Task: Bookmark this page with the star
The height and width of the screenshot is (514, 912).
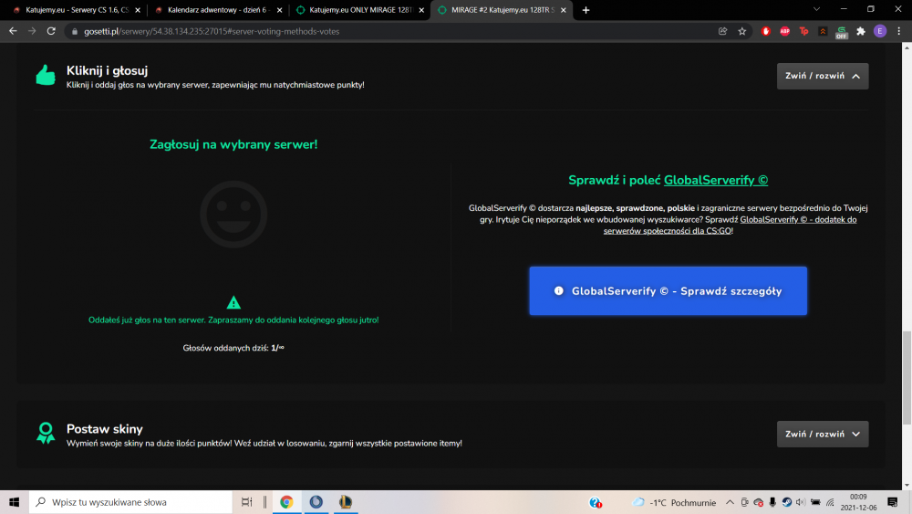Action: tap(742, 31)
